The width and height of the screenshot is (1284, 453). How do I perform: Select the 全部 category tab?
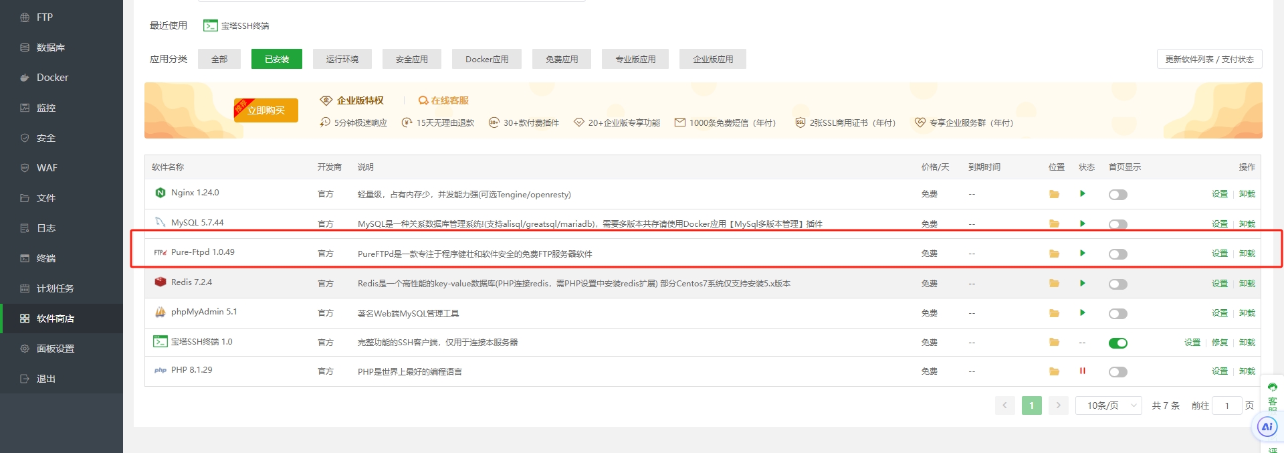pos(219,59)
